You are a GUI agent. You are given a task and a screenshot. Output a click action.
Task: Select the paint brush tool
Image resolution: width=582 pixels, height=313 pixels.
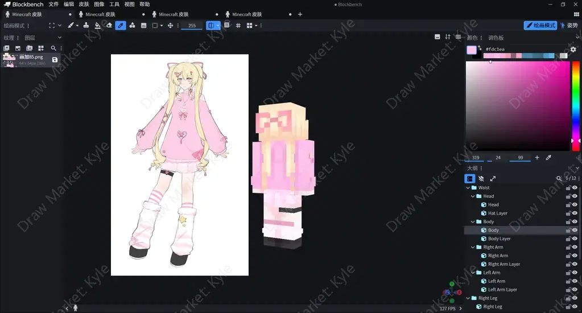[x=71, y=25]
